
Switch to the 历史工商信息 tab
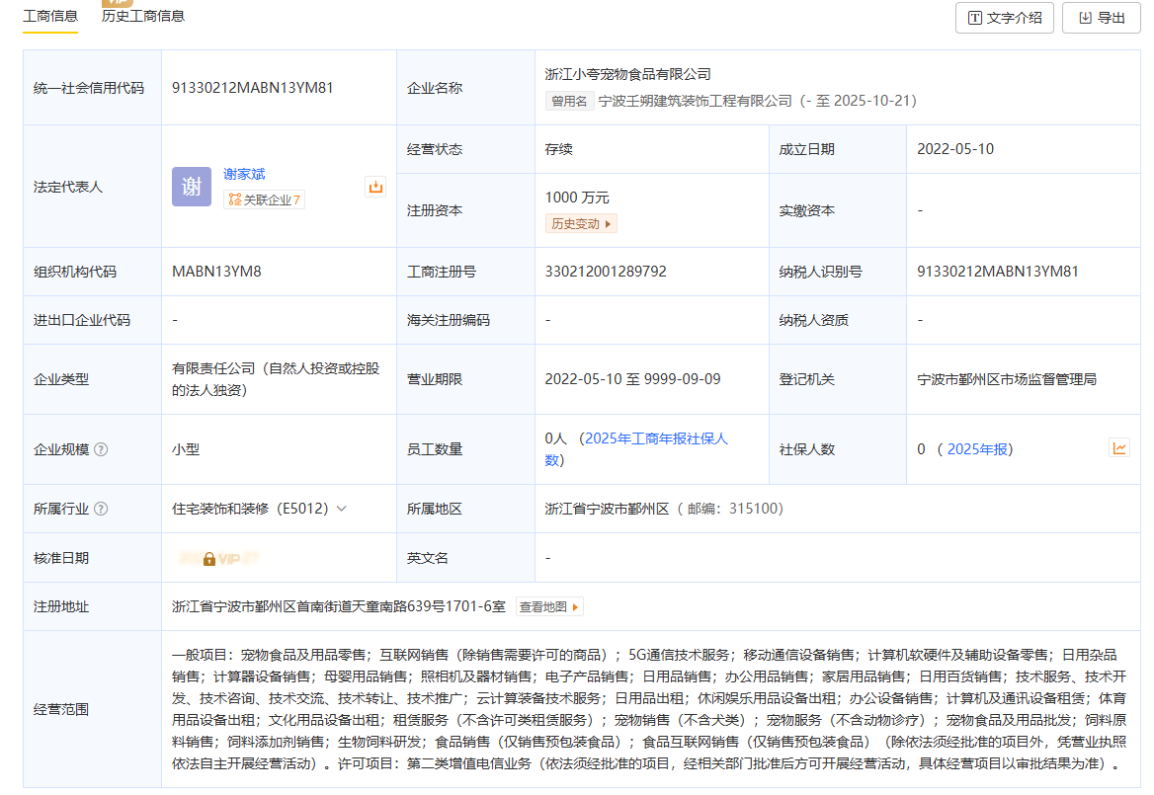143,16
